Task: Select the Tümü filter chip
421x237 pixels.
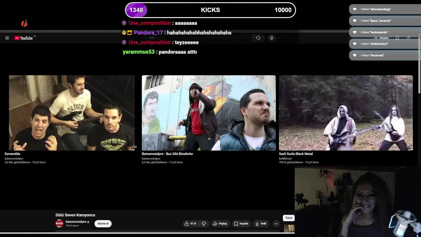Action: point(289,218)
